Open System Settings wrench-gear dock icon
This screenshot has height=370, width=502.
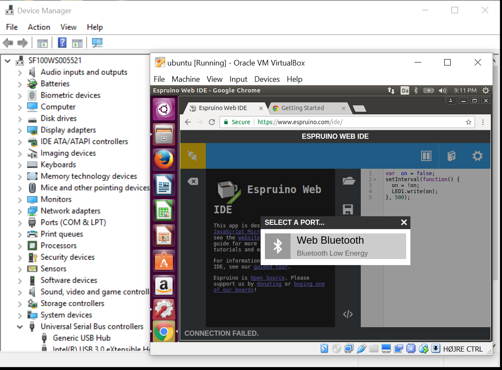tap(164, 310)
